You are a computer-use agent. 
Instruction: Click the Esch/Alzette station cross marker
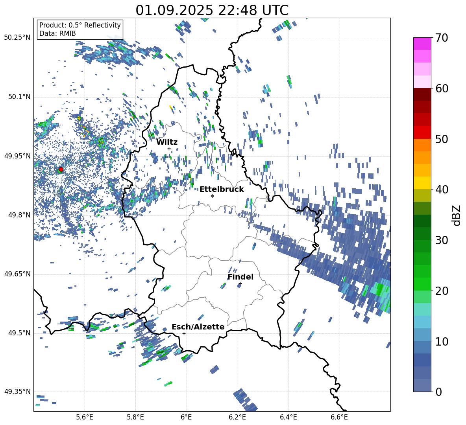[x=184, y=333]
